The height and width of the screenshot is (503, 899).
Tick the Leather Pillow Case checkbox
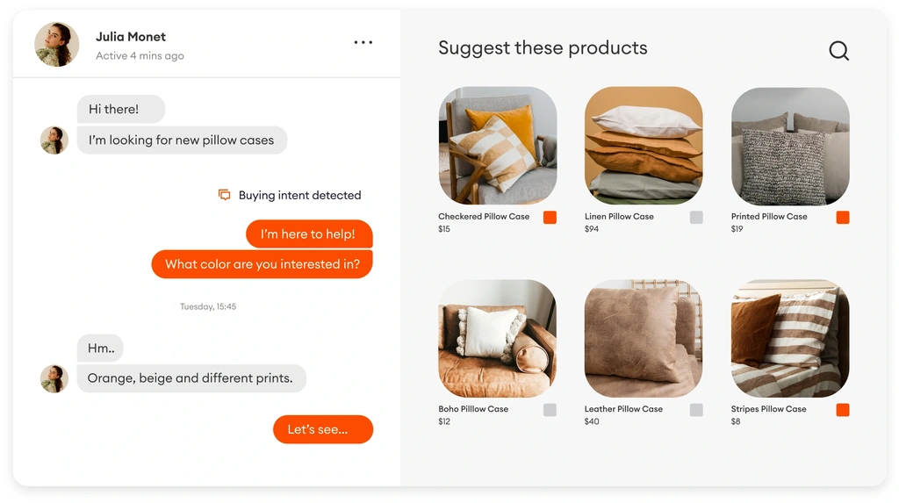point(696,410)
